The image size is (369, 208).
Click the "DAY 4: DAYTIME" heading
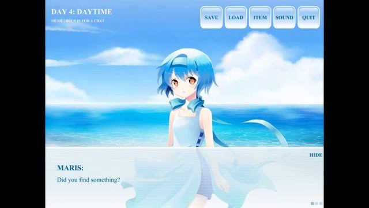(x=82, y=12)
